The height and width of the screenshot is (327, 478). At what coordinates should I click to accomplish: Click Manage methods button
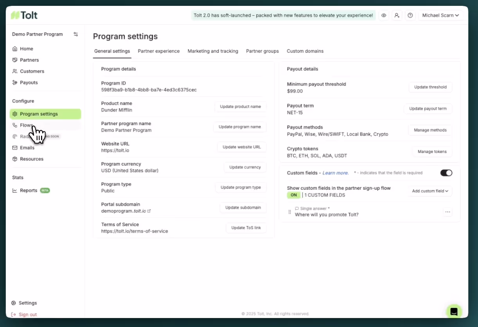point(430,130)
